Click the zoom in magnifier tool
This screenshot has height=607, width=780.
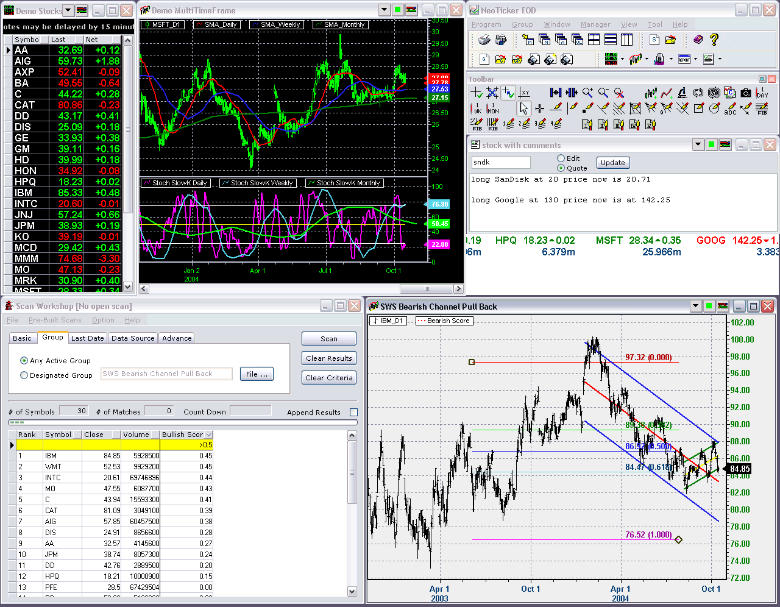click(587, 93)
